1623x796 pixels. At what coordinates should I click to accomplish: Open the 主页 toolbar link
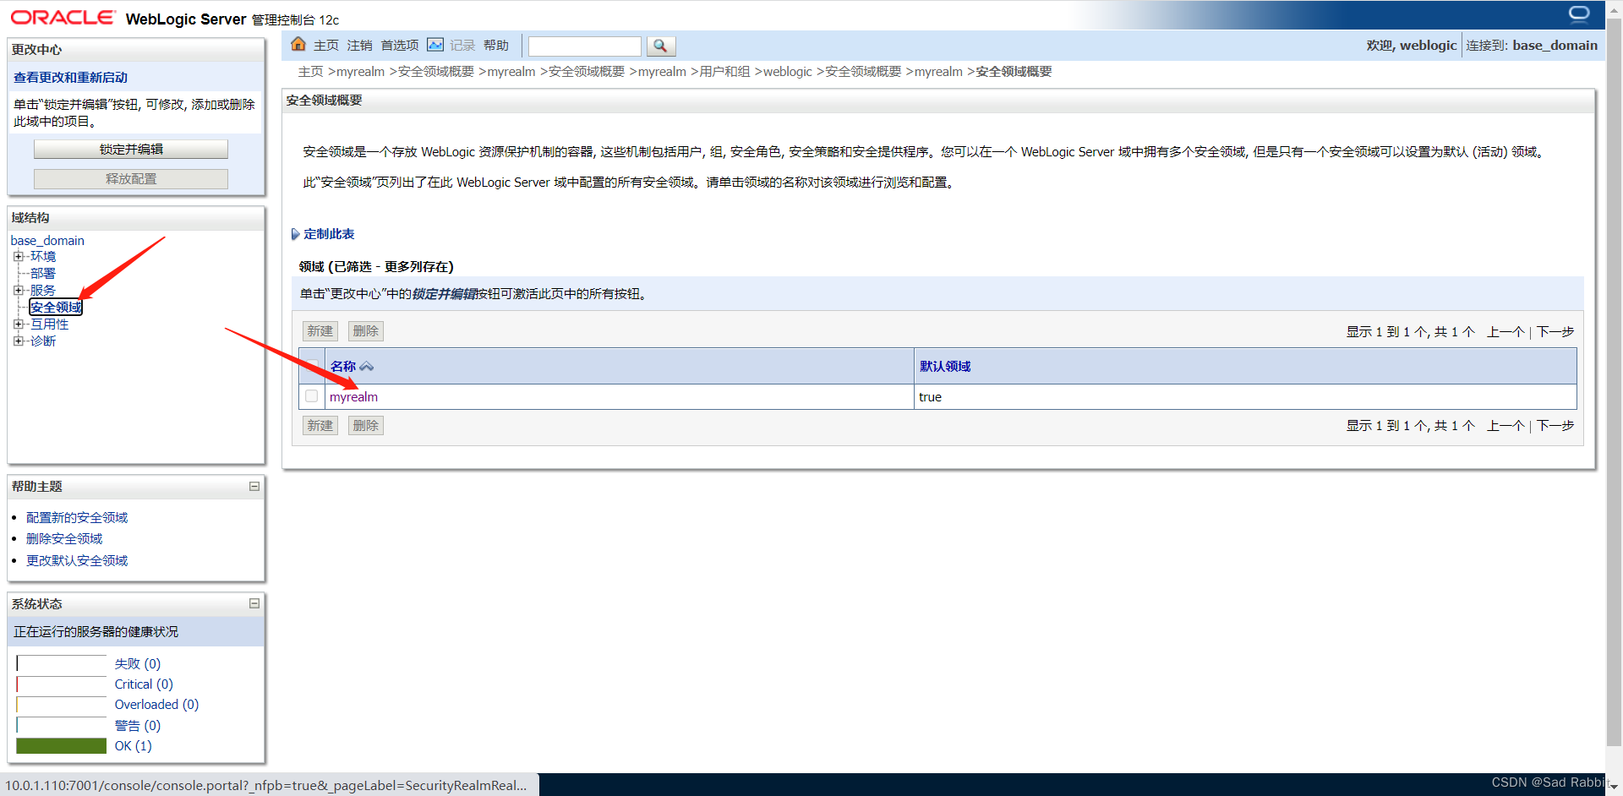click(x=326, y=46)
